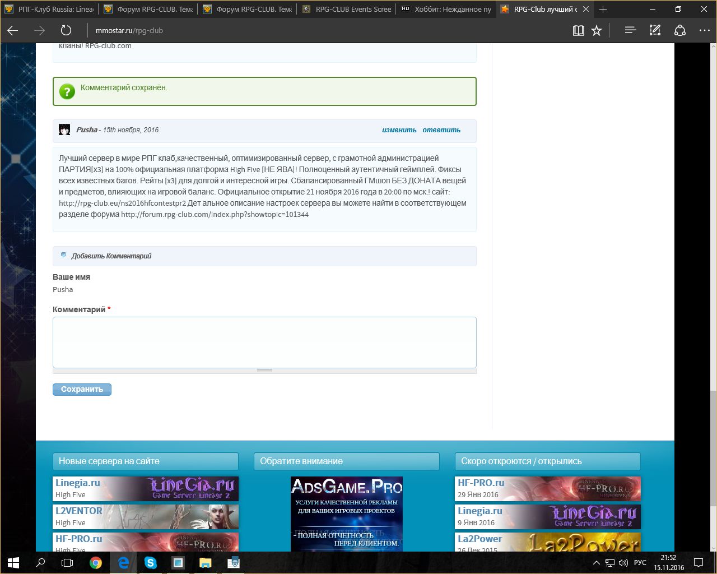Refresh the current page
Screen dimensions: 717x574
click(x=66, y=30)
